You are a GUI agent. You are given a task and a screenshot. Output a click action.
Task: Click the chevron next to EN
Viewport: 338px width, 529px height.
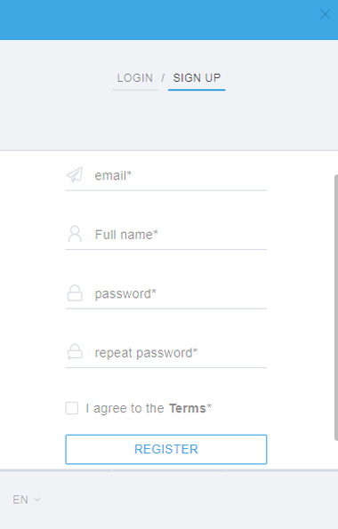pyautogui.click(x=37, y=500)
